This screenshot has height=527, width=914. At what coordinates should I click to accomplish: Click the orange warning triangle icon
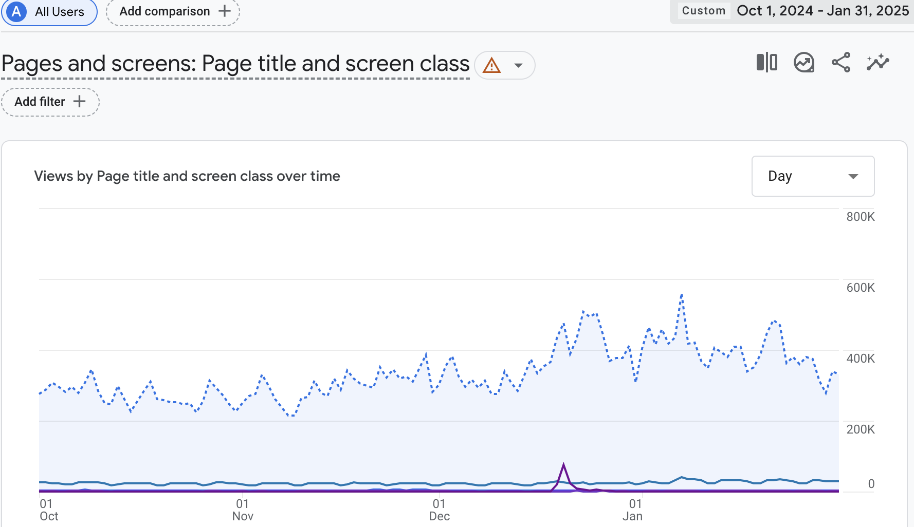point(492,66)
